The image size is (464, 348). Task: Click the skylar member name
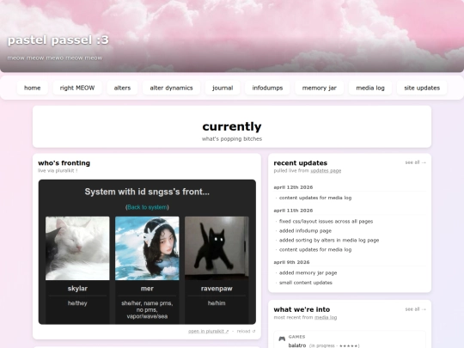pos(77,289)
